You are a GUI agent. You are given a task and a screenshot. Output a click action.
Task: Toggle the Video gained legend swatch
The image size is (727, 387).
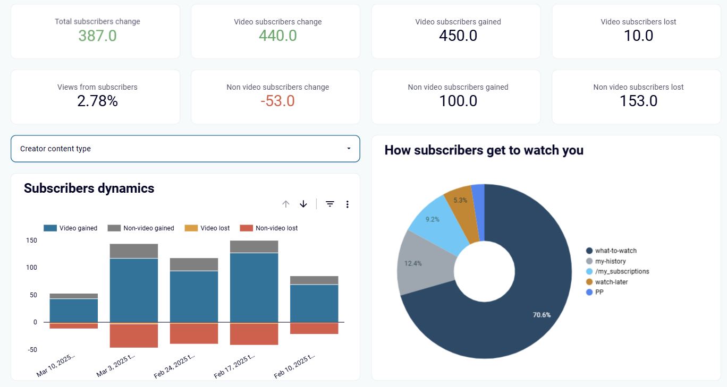click(x=50, y=228)
